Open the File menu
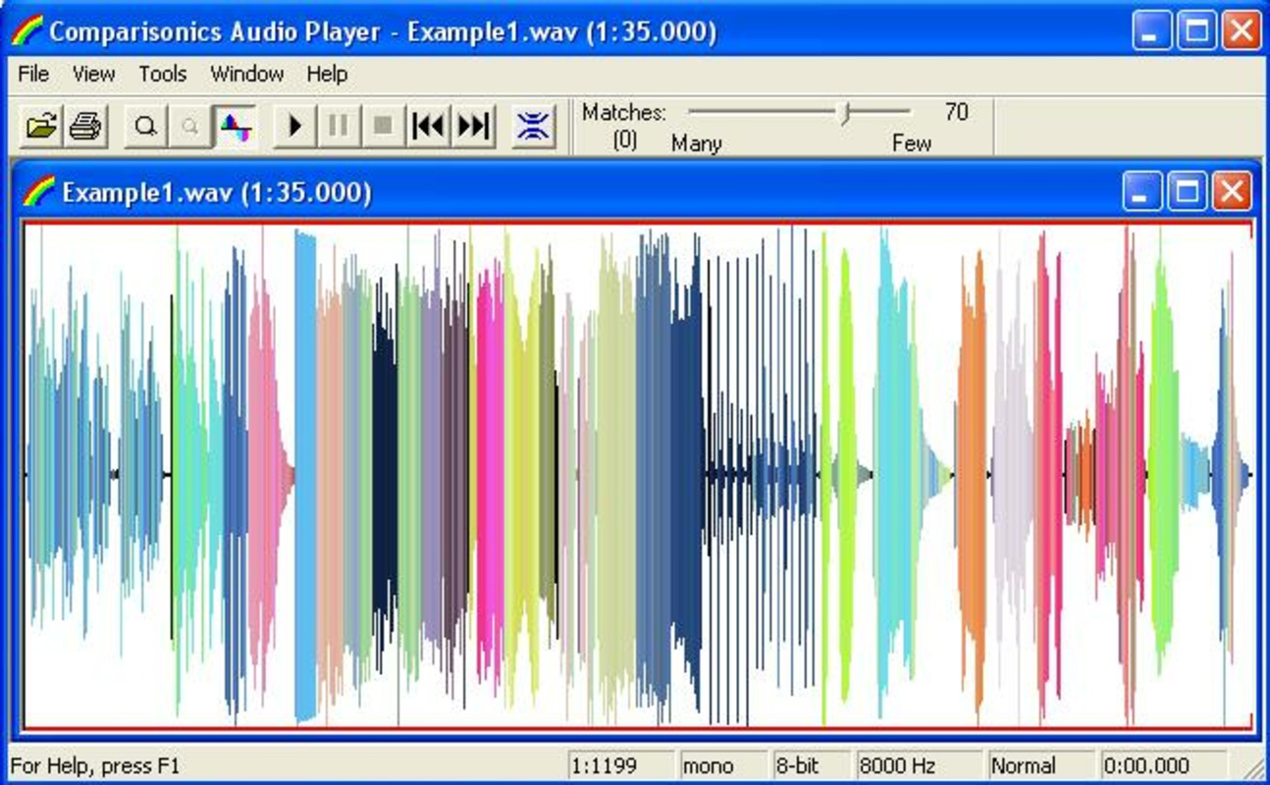The height and width of the screenshot is (785, 1270). (x=33, y=75)
